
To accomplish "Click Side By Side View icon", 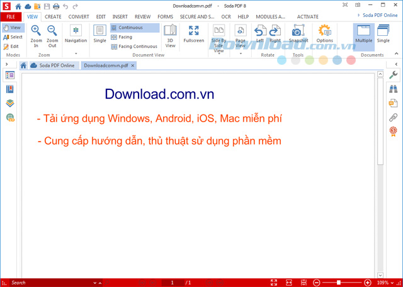I will click(x=219, y=31).
